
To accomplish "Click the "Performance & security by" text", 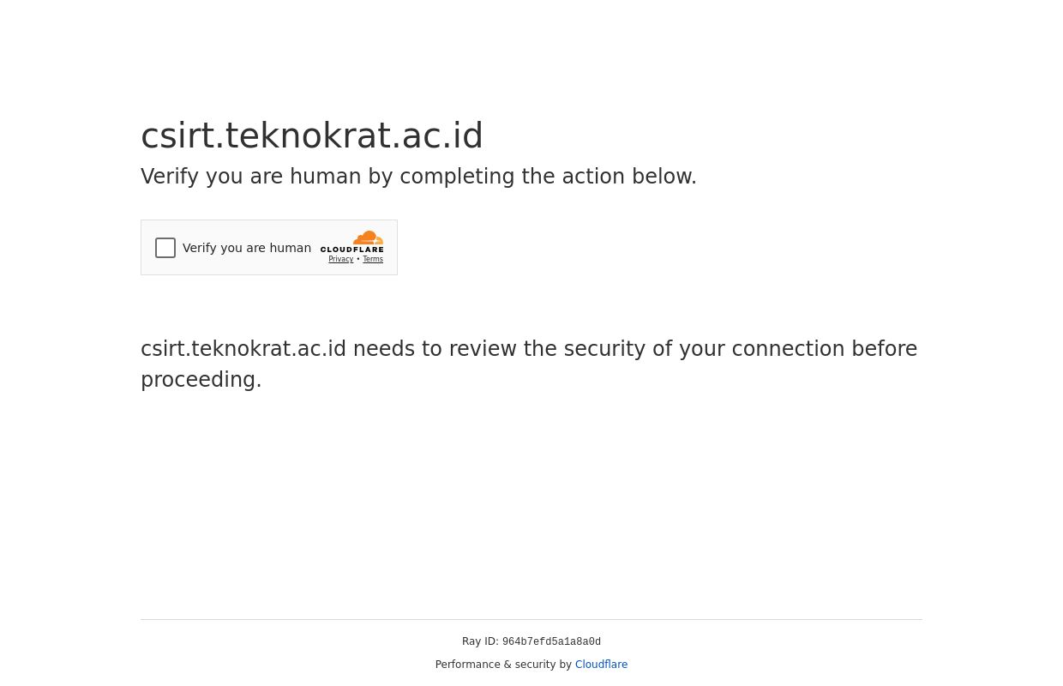I will [503, 665].
